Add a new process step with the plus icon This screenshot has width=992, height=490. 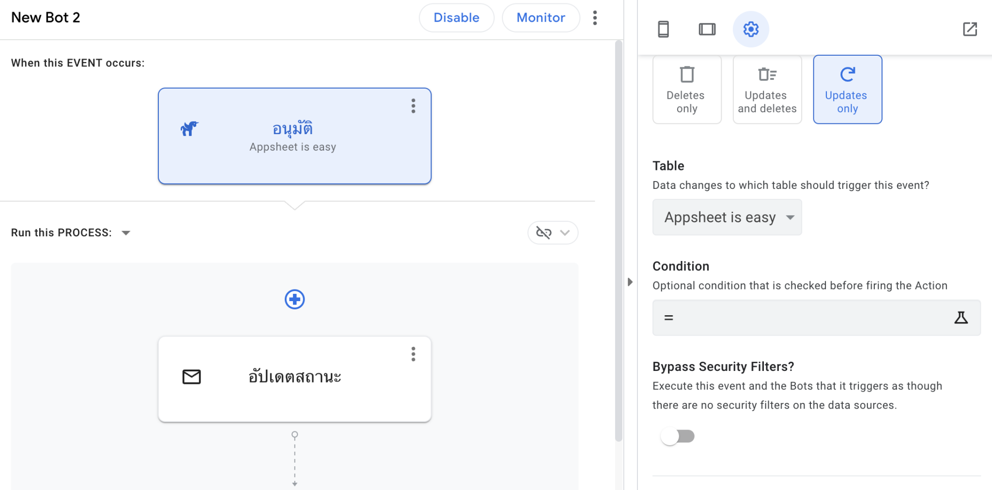pos(294,299)
